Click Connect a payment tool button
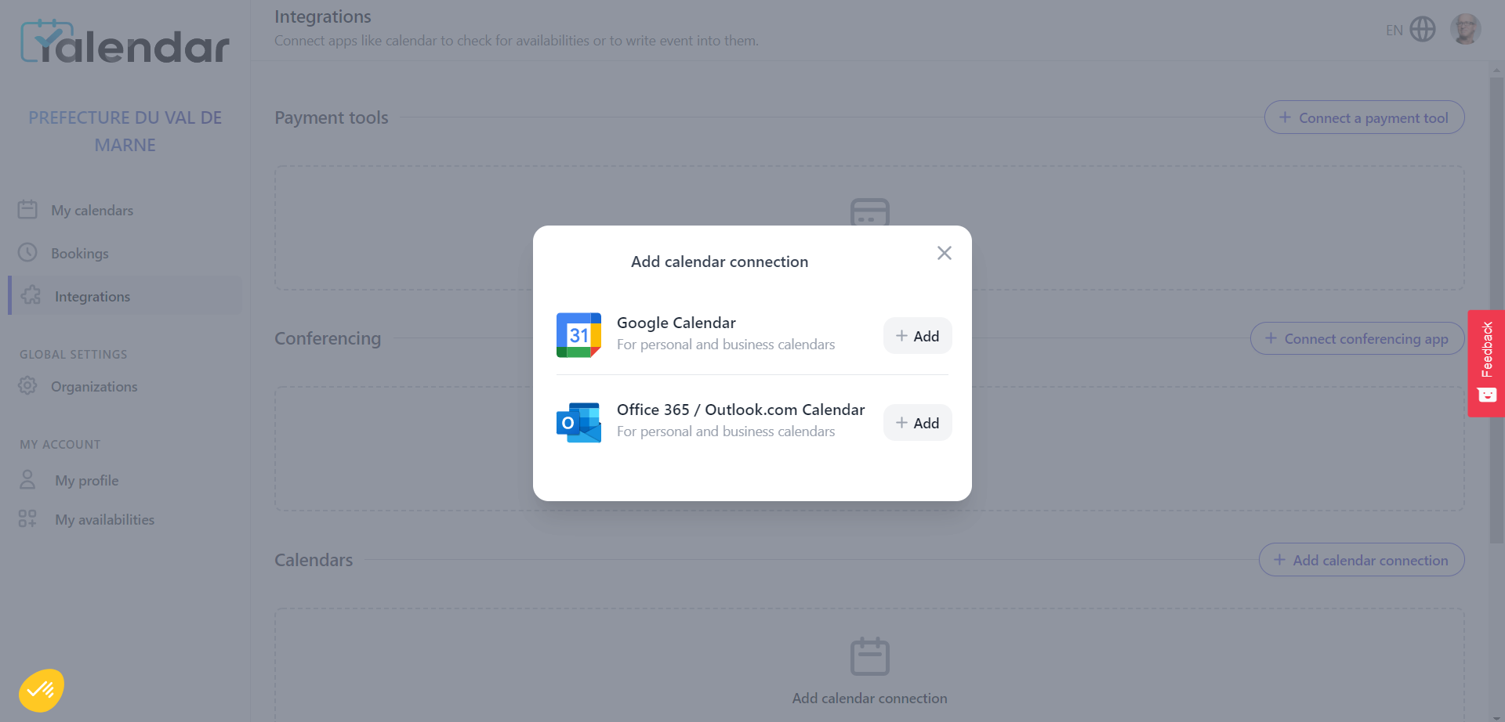Viewport: 1505px width, 722px height. [x=1364, y=117]
